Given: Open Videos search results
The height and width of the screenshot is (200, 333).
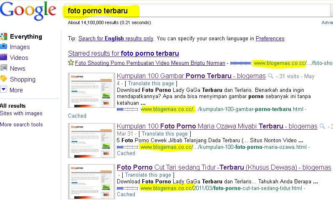Looking at the screenshot, I should pyautogui.click(x=19, y=57).
